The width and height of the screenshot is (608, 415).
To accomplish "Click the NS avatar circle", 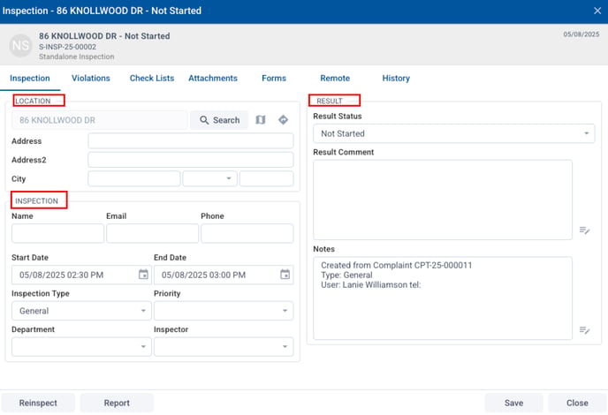I will point(21,45).
